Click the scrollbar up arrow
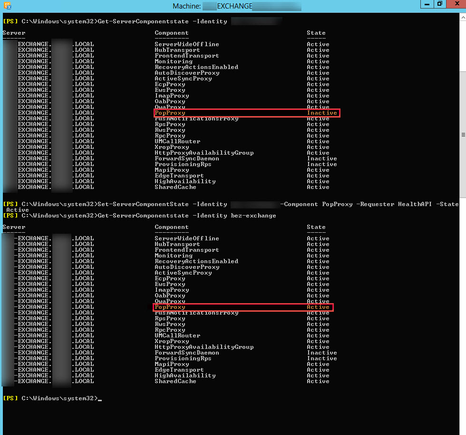This screenshot has width=466, height=435. (x=463, y=18)
